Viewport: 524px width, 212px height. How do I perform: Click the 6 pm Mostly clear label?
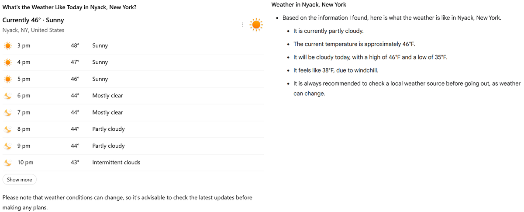point(107,96)
